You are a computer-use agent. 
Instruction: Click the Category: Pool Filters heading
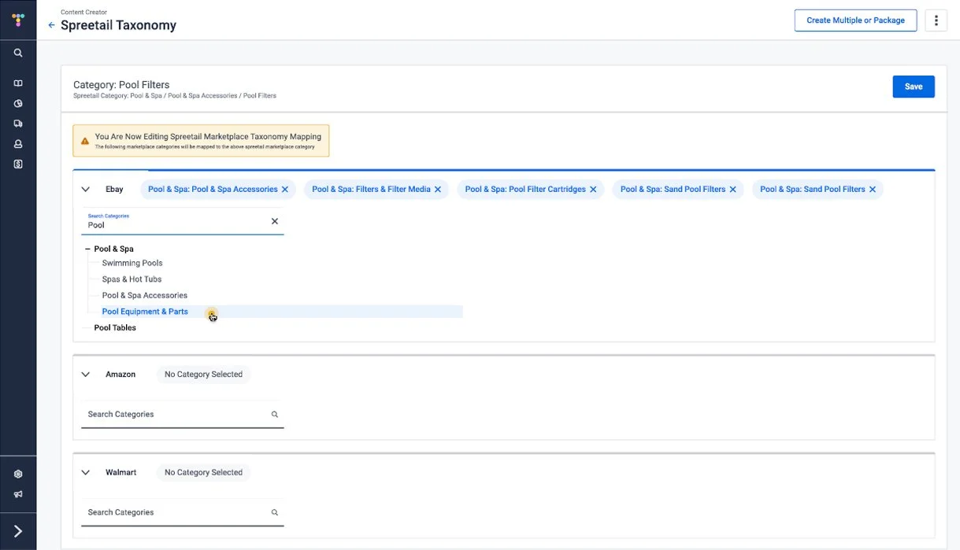(x=121, y=85)
